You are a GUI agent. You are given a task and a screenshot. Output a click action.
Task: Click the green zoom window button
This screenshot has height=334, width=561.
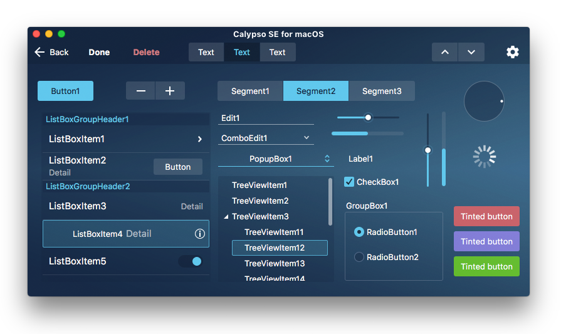point(61,34)
